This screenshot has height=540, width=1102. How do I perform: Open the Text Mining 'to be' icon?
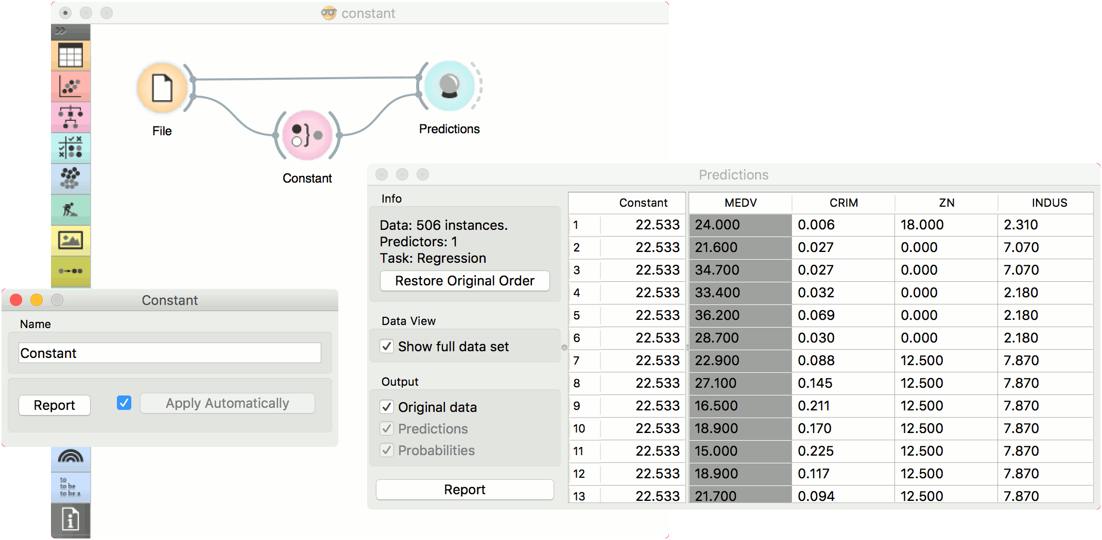[71, 487]
